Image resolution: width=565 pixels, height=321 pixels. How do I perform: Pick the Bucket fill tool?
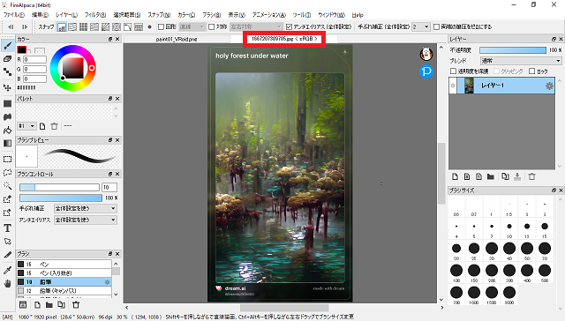(7, 130)
